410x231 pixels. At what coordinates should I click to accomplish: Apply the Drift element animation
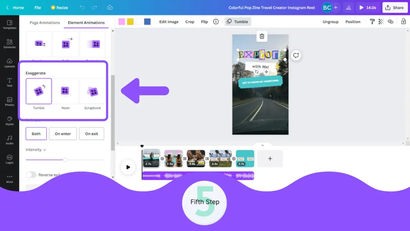(x=65, y=44)
